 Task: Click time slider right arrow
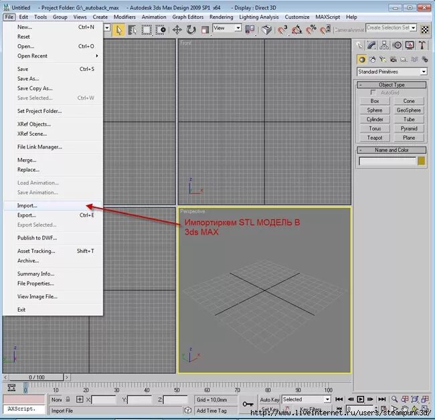pyautogui.click(x=67, y=377)
